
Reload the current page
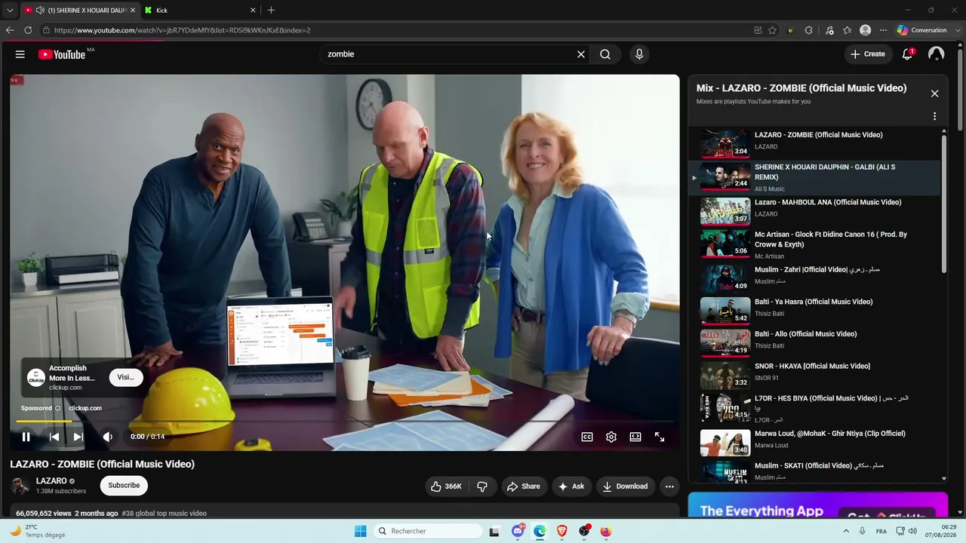tap(28, 30)
